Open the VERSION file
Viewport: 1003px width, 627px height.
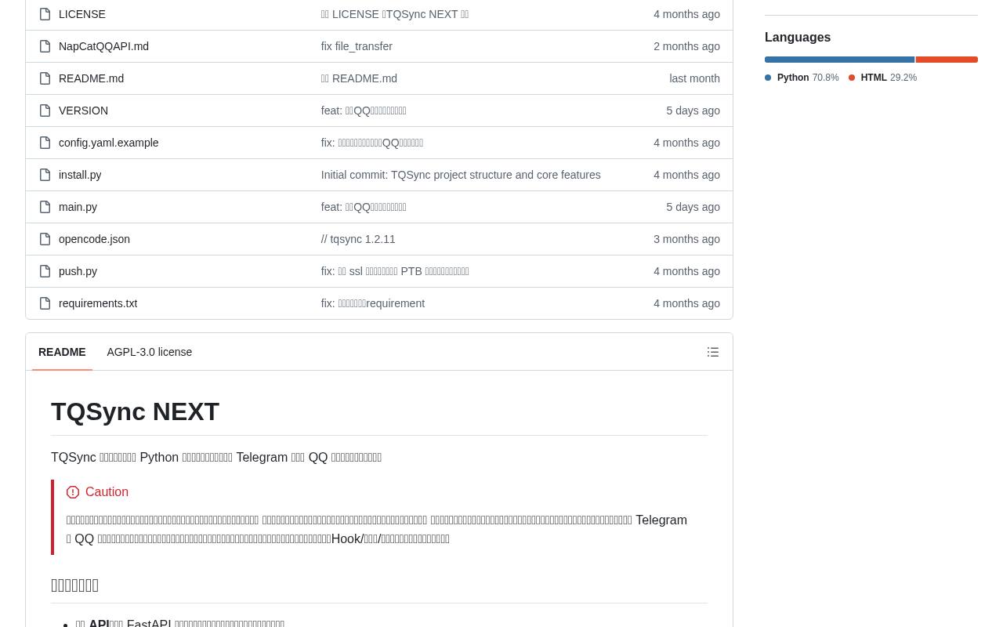(x=83, y=111)
